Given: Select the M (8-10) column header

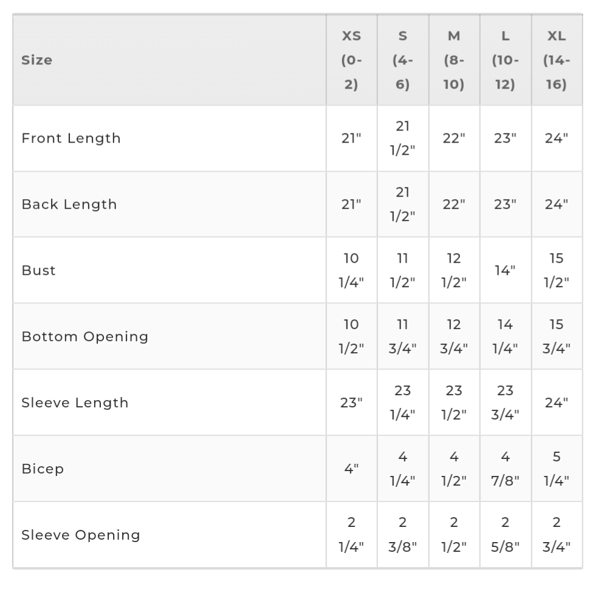Looking at the screenshot, I should (454, 60).
